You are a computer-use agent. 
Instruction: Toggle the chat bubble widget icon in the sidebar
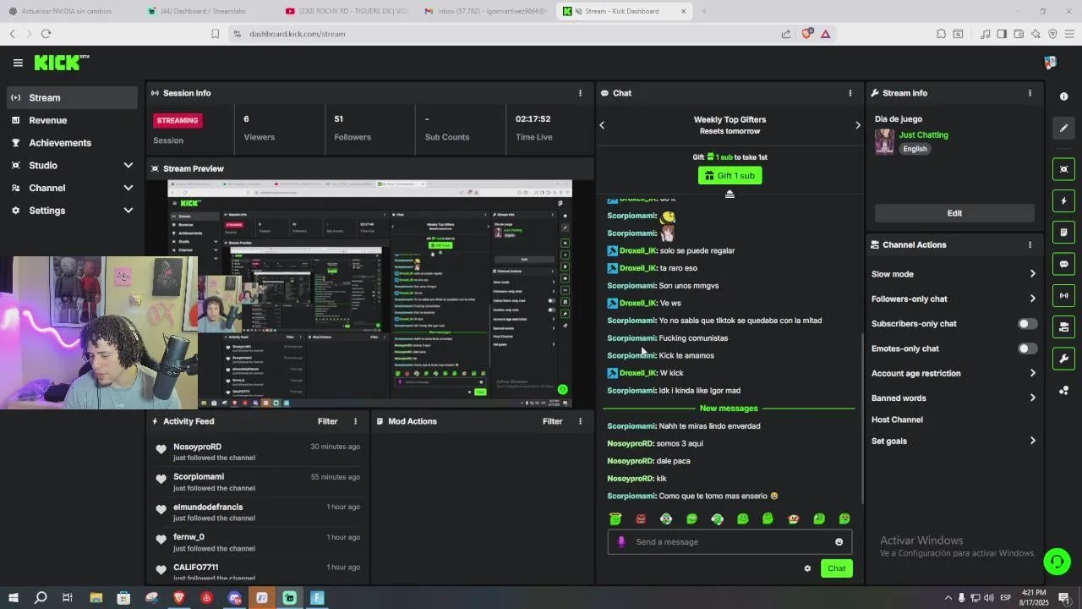[1063, 264]
